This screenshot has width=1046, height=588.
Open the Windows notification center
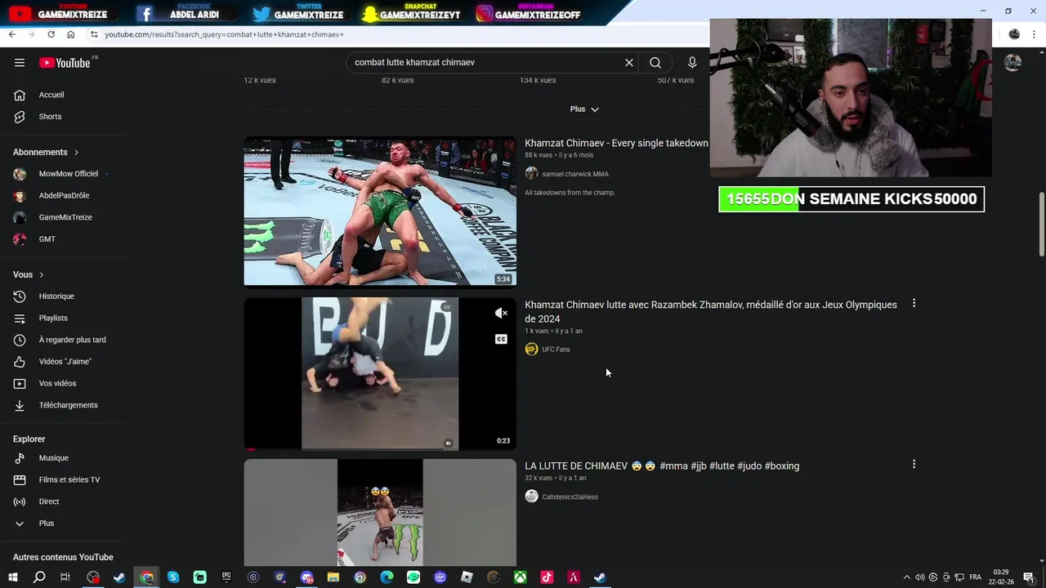click(1029, 577)
